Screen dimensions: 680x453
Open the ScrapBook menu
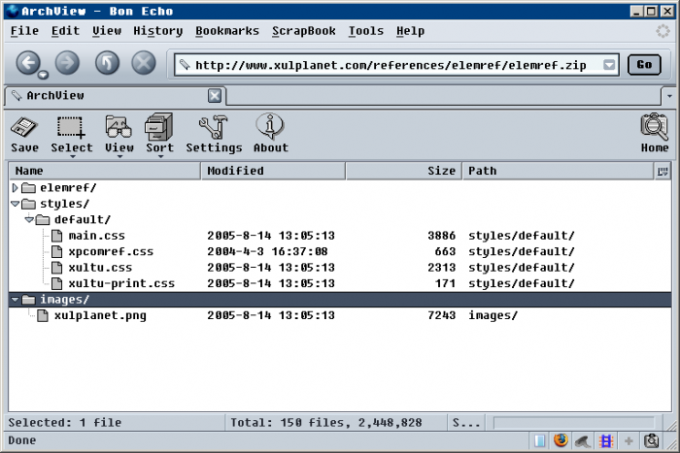[303, 31]
